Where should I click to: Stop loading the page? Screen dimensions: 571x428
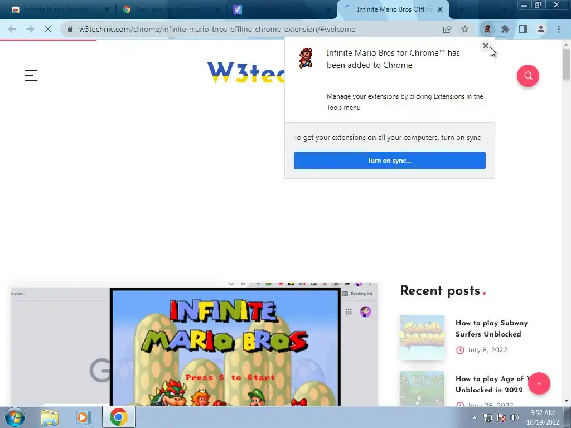click(x=48, y=29)
